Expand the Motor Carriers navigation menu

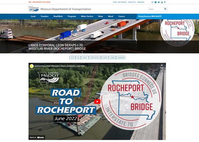coord(87,16)
